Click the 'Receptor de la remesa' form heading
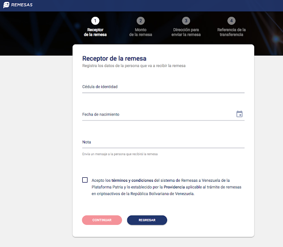This screenshot has height=247, width=283. pyautogui.click(x=114, y=59)
